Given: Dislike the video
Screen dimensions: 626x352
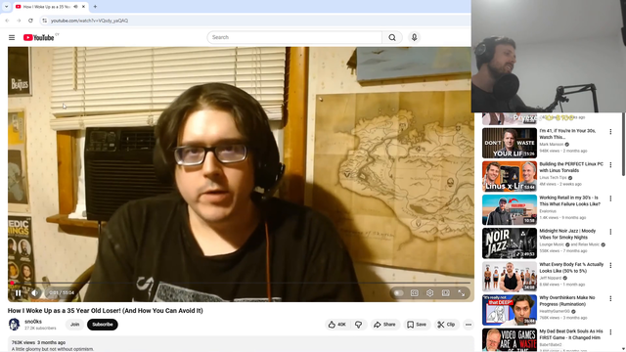Looking at the screenshot, I should coord(359,325).
